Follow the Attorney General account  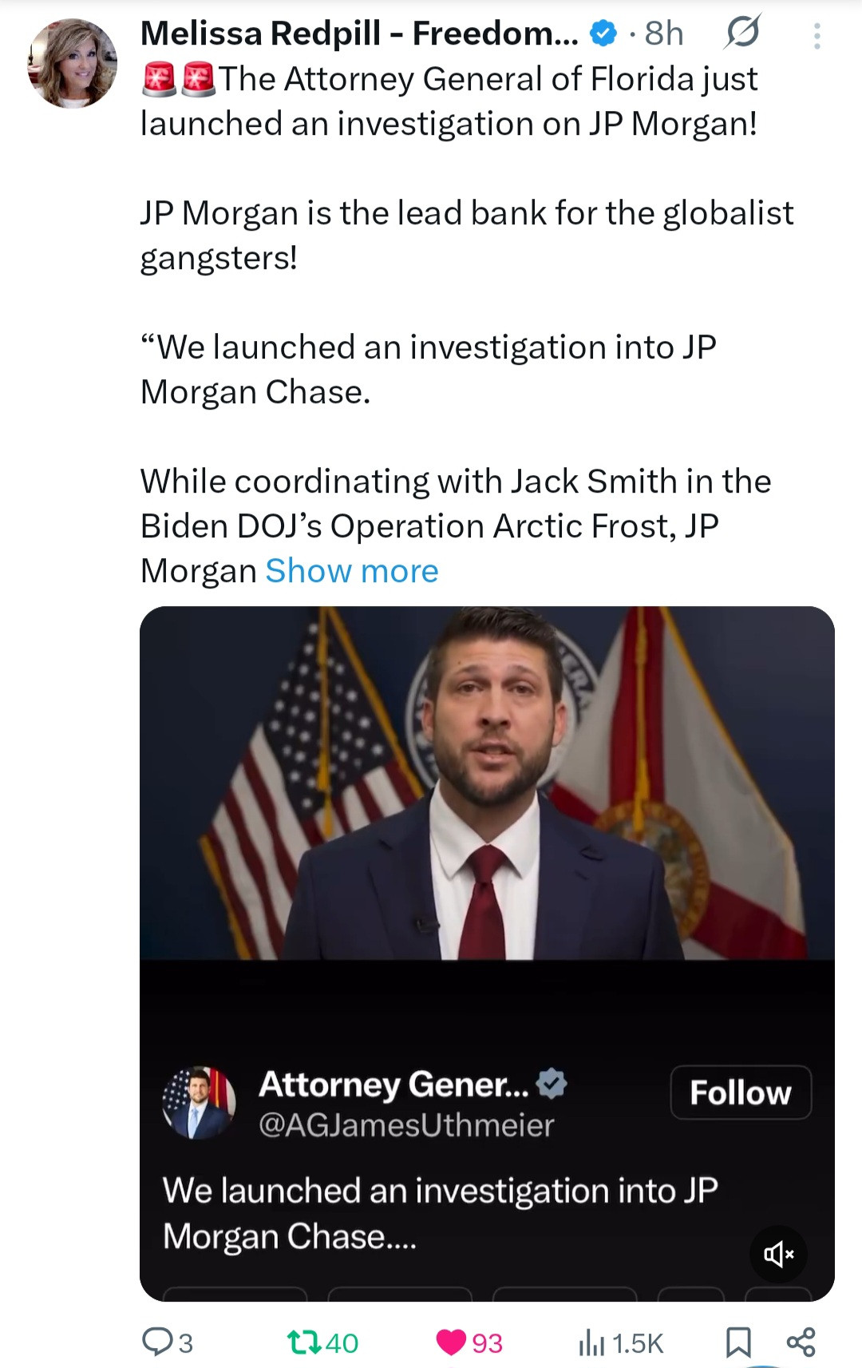point(740,1092)
